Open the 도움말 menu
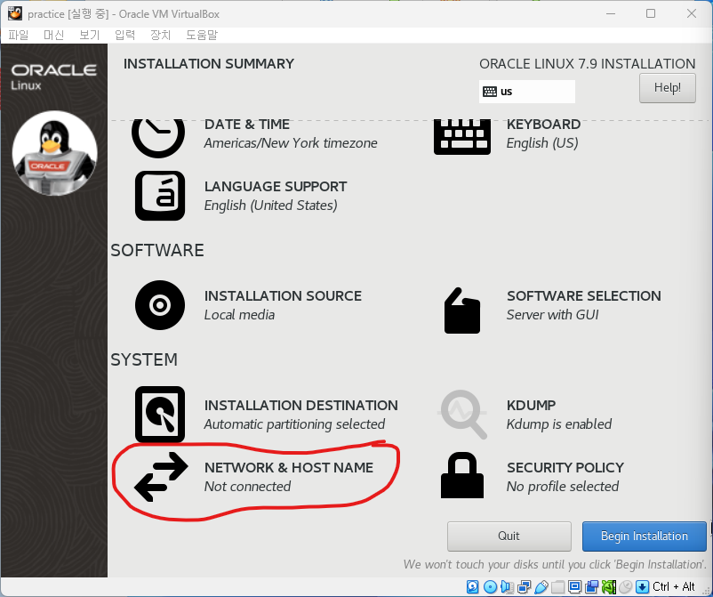713x597 pixels. pyautogui.click(x=202, y=35)
